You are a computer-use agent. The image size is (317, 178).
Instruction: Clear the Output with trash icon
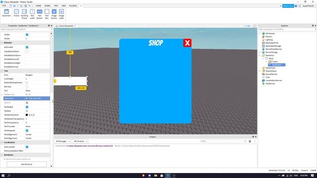250,141
